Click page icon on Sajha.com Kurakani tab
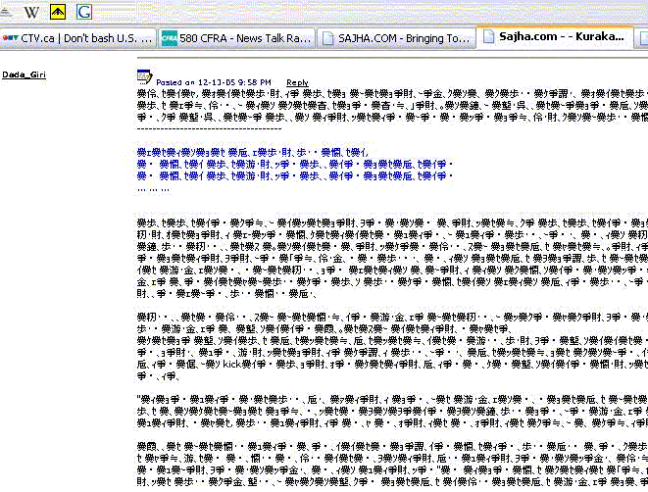 [x=488, y=38]
